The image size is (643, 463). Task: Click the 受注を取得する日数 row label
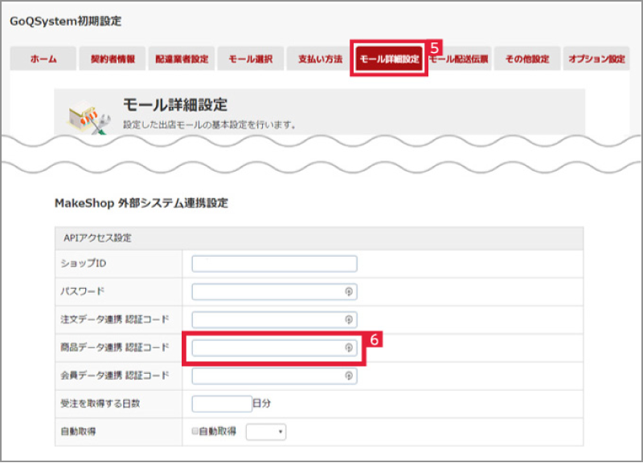tap(100, 404)
